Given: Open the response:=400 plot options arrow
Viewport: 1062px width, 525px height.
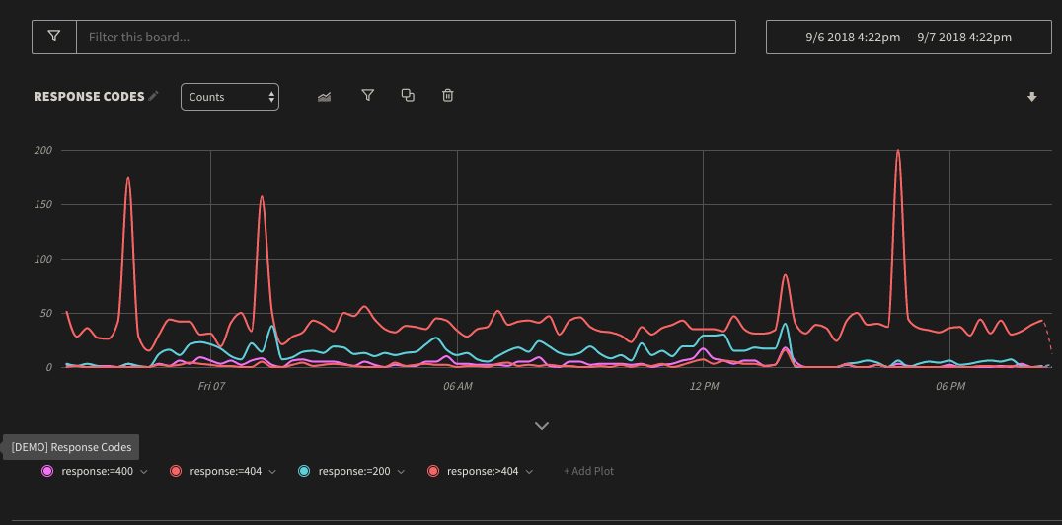Looking at the screenshot, I should pos(144,472).
